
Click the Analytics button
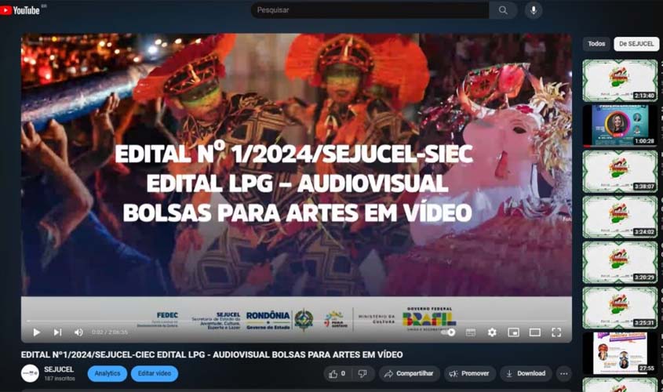tap(107, 374)
